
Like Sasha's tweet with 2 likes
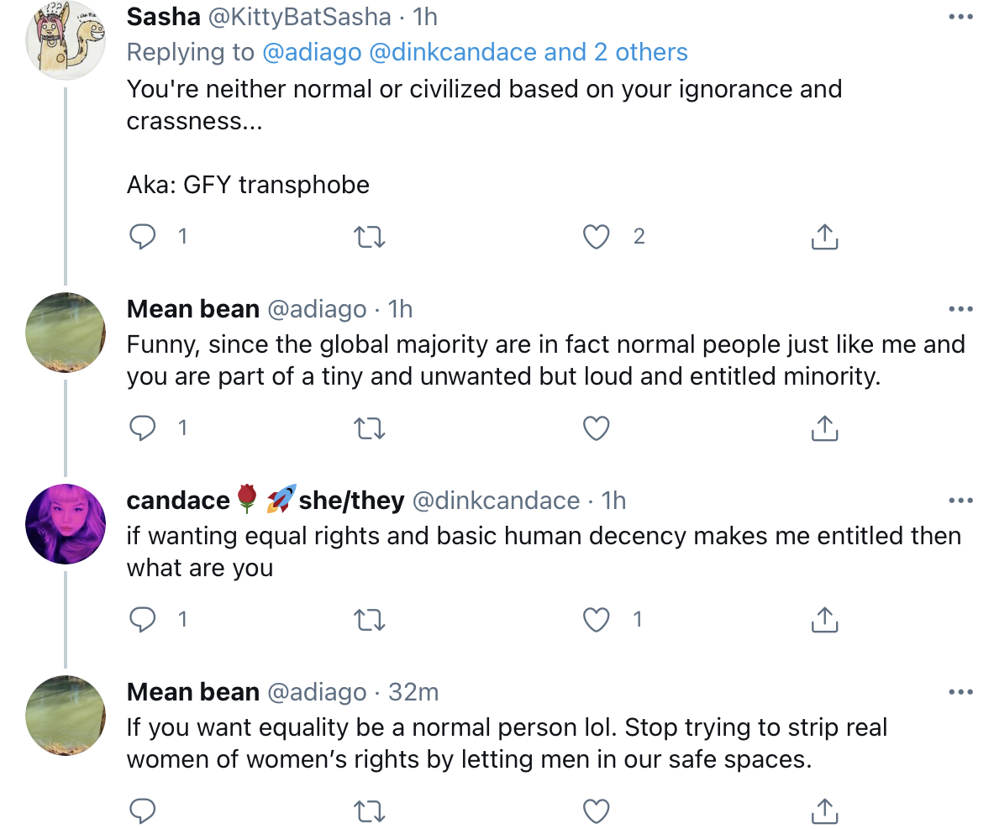point(596,237)
